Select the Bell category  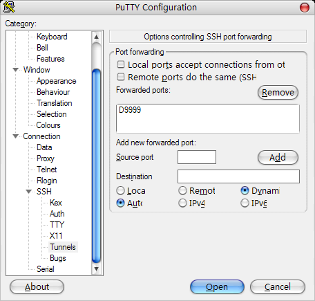[42, 48]
